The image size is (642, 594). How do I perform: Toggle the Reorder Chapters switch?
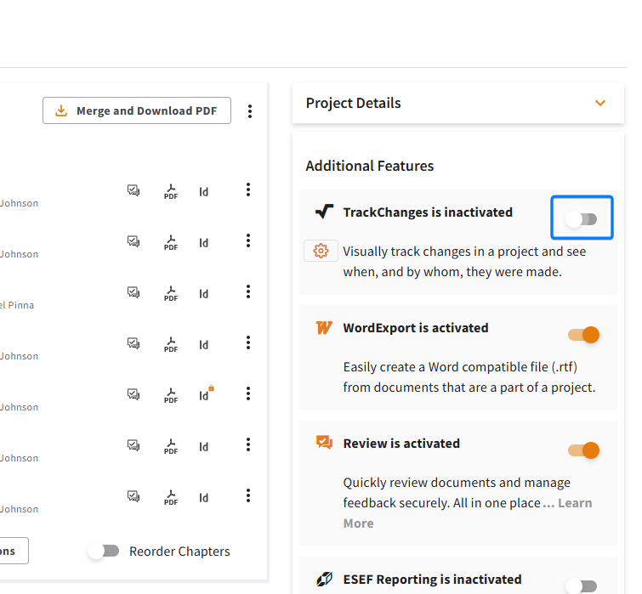click(104, 551)
